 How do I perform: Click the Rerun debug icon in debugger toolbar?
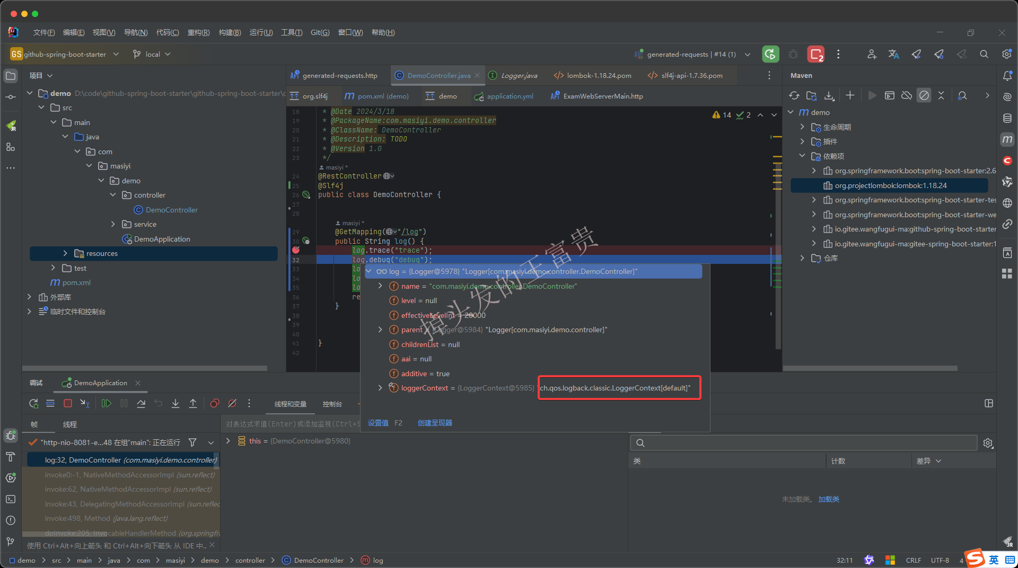33,404
